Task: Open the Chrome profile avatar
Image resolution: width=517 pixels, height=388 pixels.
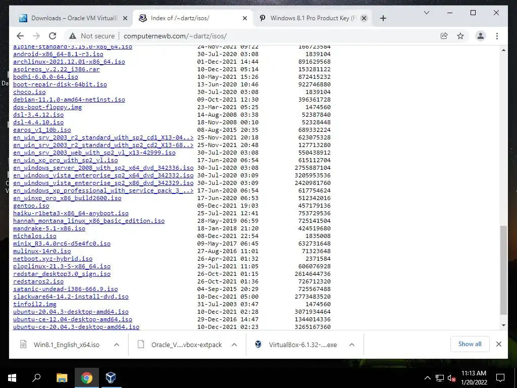Action: tap(481, 36)
